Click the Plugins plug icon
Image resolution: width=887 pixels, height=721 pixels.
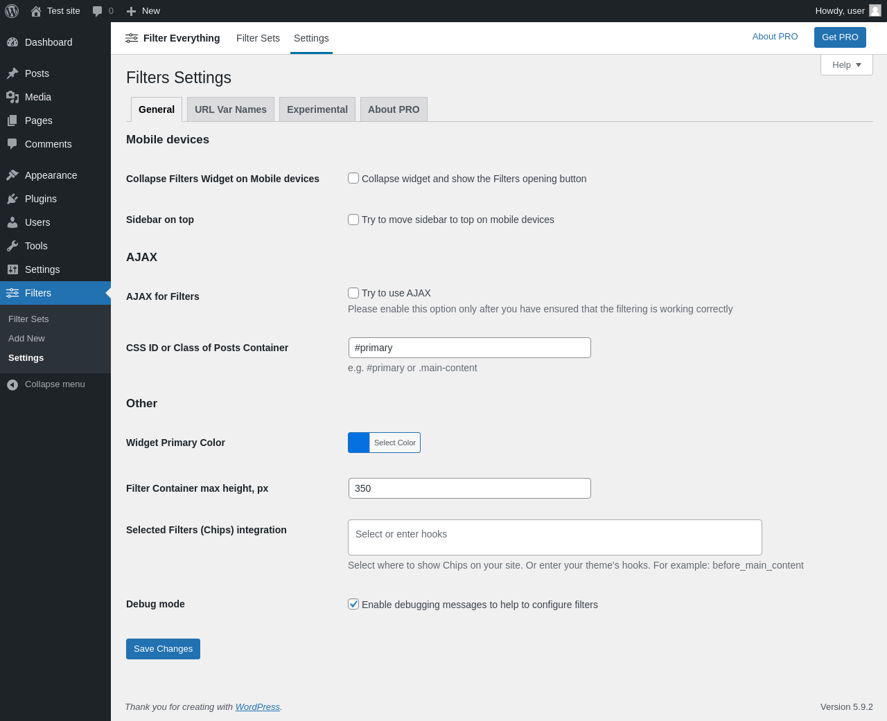pos(12,199)
